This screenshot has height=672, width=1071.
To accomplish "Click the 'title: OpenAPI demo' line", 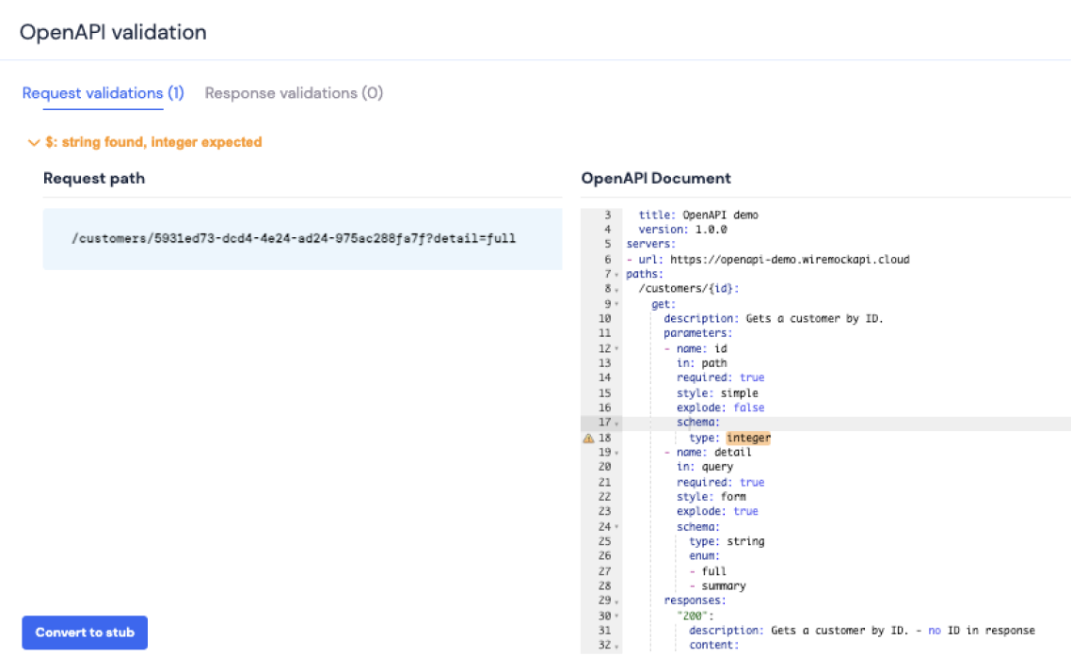I will (698, 216).
